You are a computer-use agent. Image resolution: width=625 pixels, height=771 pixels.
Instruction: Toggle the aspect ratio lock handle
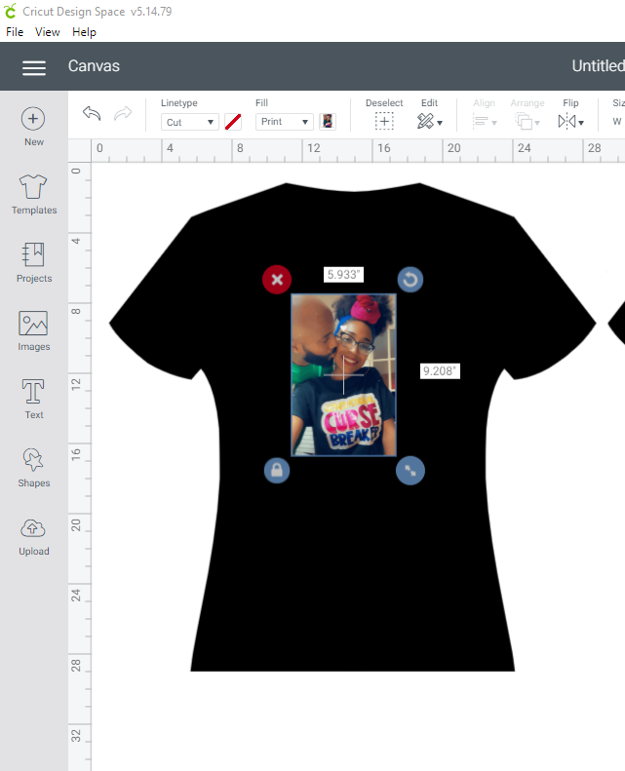pyautogui.click(x=277, y=471)
